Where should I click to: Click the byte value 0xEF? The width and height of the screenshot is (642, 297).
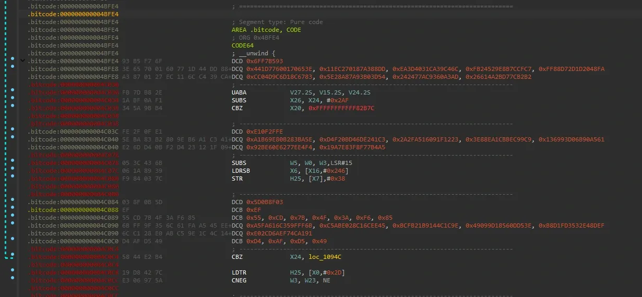(254, 210)
